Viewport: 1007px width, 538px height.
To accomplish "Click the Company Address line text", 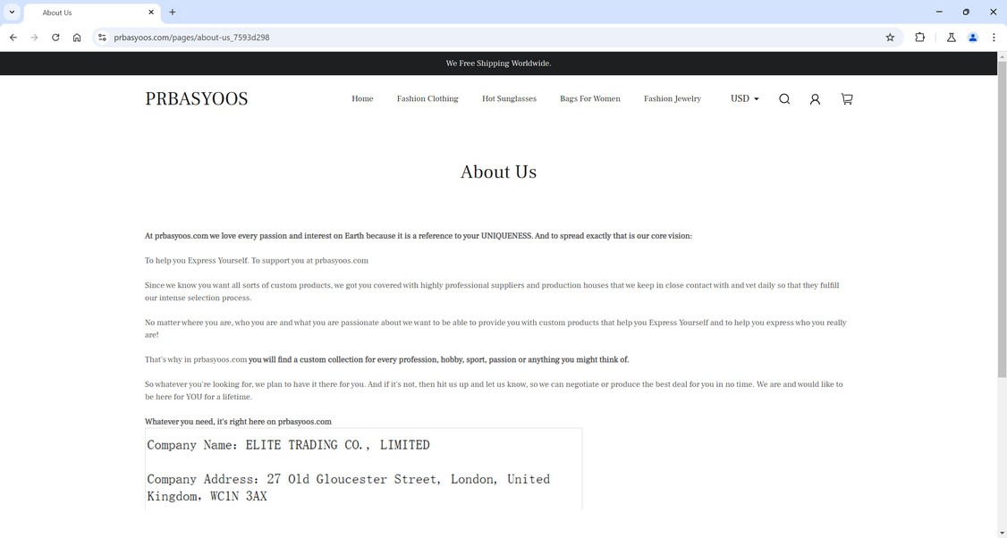I will coord(348,488).
